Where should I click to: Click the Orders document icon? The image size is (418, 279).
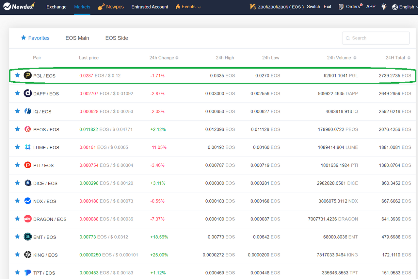pos(341,7)
